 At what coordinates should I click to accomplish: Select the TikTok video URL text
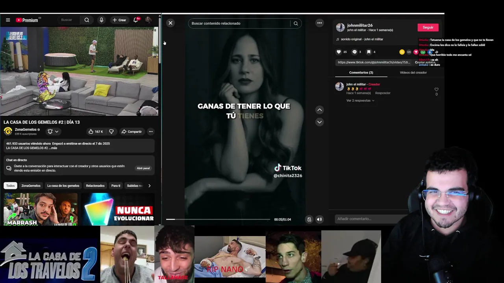click(374, 62)
